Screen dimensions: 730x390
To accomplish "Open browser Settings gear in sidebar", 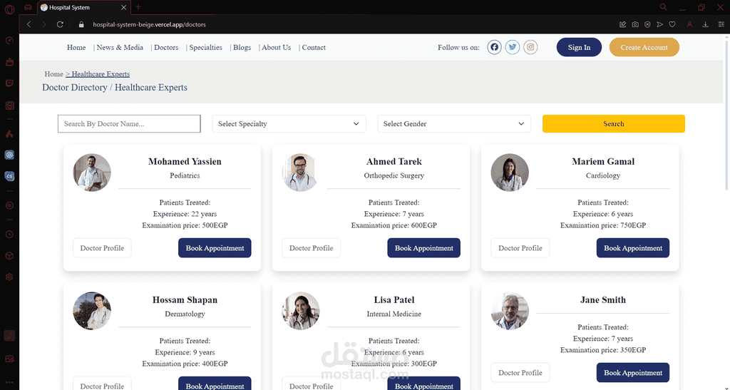I will tap(9, 277).
